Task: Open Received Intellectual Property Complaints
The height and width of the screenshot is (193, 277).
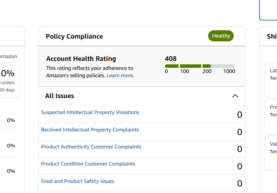Action: tap(90, 130)
